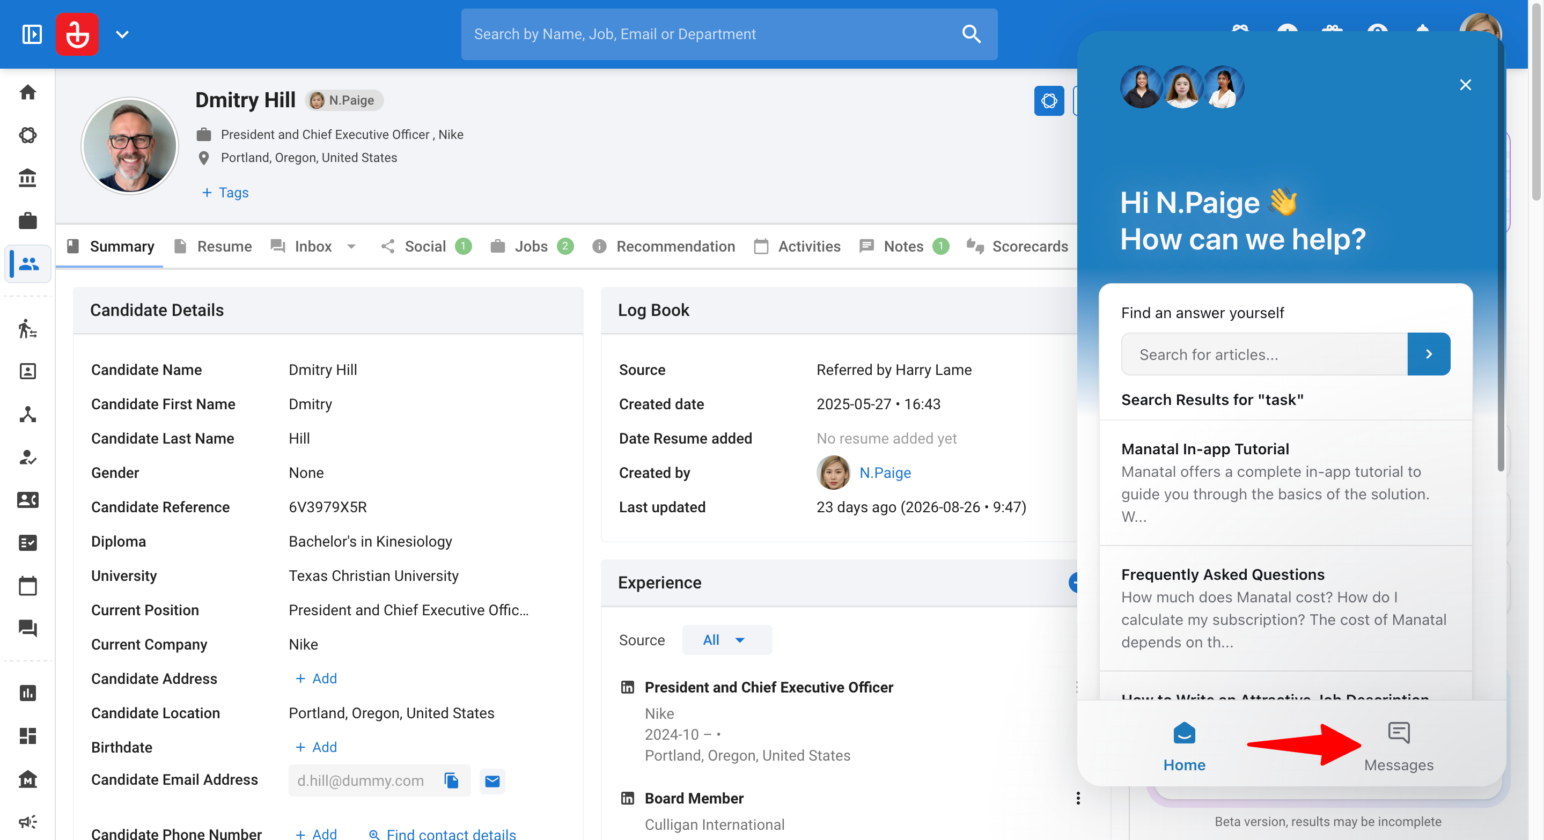Open the briefcase Jobs sidebar icon

[x=27, y=221]
